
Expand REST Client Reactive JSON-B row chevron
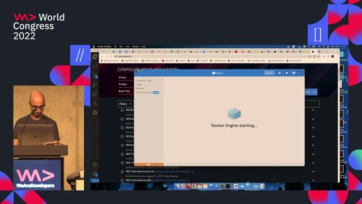pyautogui.click(x=313, y=172)
